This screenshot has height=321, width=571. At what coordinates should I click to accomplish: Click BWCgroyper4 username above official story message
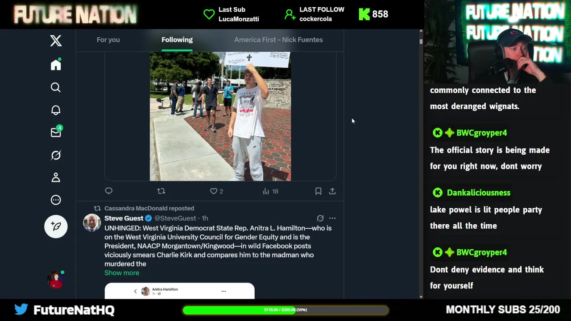click(x=482, y=133)
